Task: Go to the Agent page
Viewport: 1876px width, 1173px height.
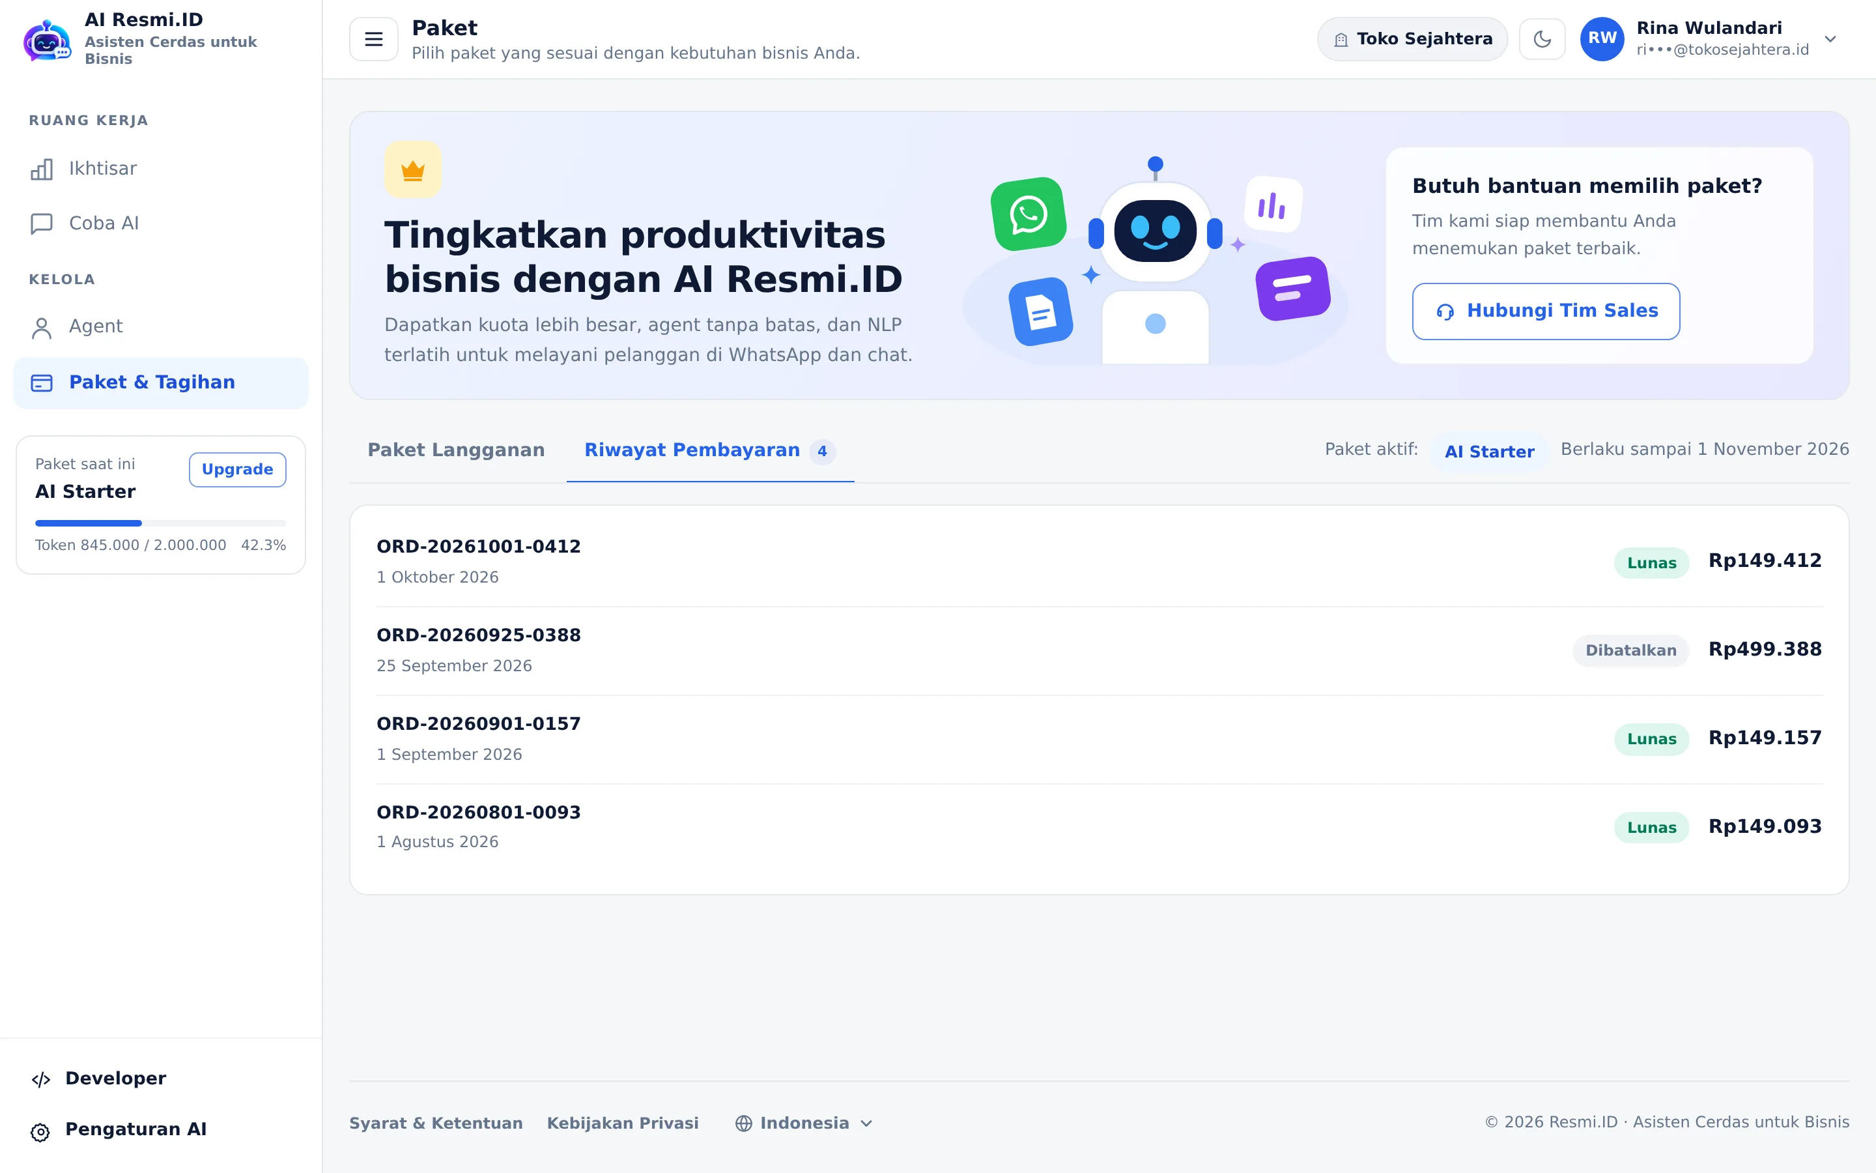Action: pos(160,326)
